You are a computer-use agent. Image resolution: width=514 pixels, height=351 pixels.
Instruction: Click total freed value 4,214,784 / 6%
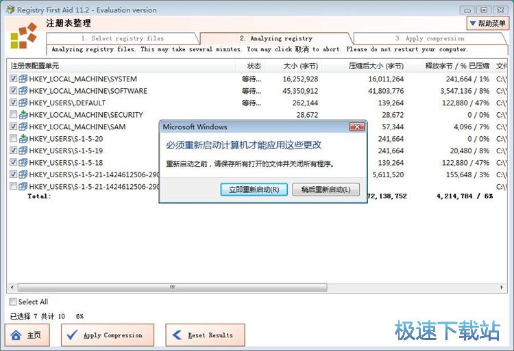point(465,196)
